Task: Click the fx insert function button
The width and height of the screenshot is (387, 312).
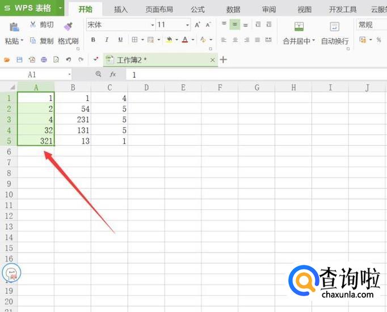Action: 113,74
